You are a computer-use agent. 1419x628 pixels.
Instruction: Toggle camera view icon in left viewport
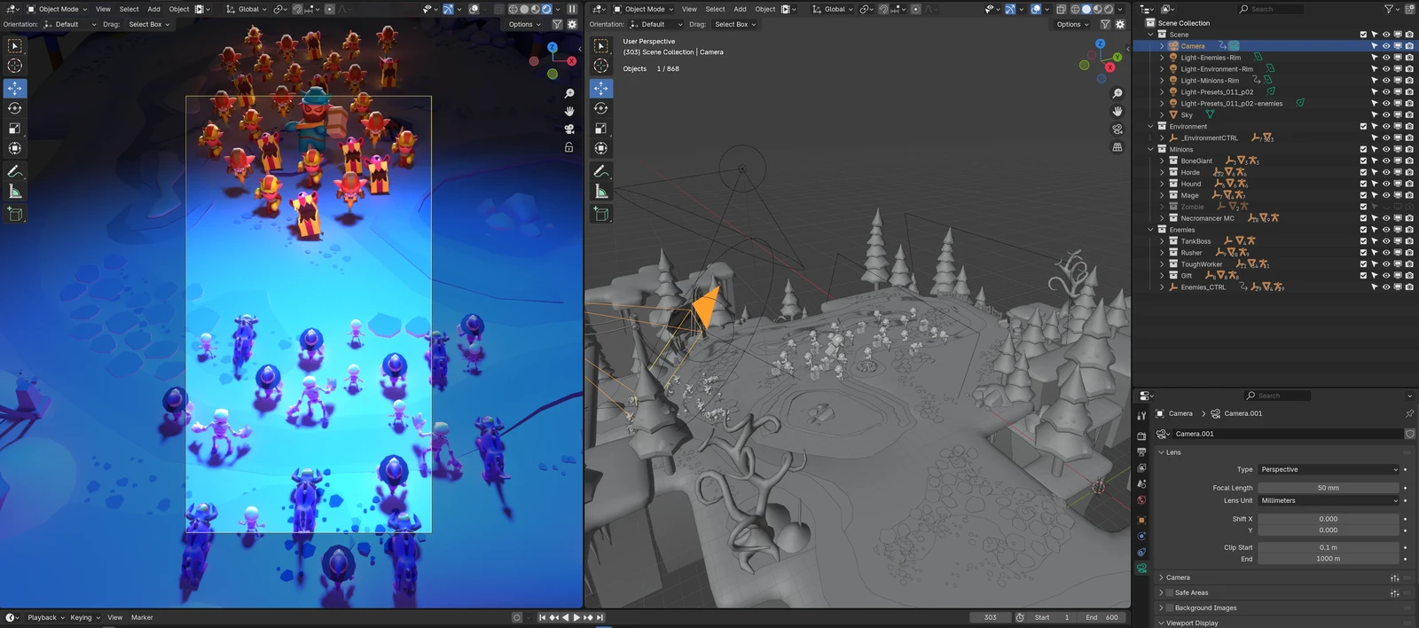coord(569,129)
